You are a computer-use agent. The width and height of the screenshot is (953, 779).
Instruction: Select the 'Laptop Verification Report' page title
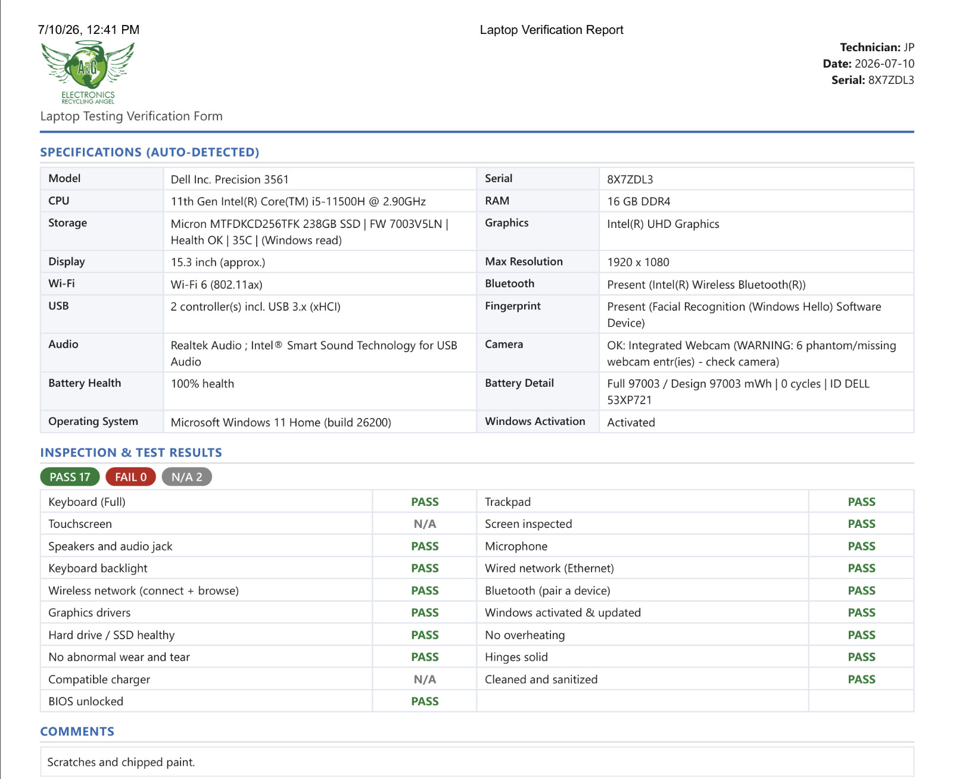552,30
